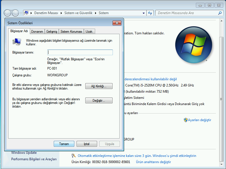
Task: Open the address bar history dropdown
Action: click(x=144, y=13)
